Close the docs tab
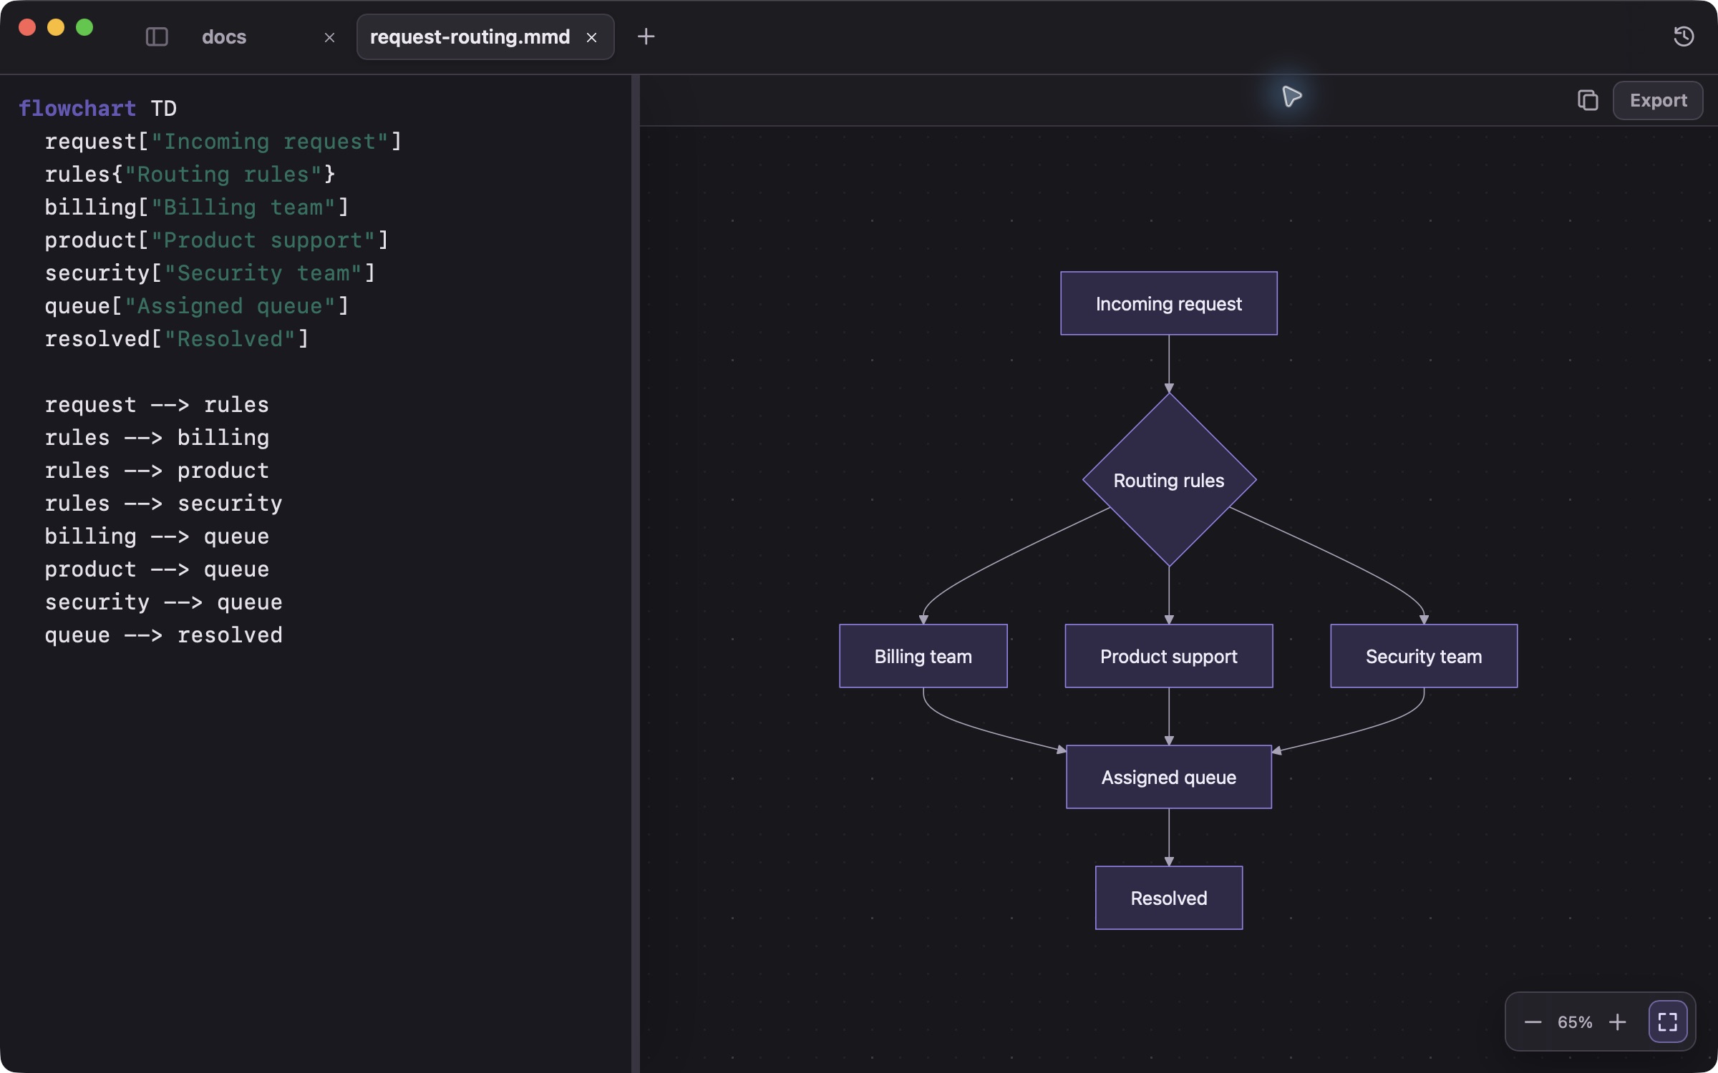Screen dimensions: 1718x1073 point(329,37)
